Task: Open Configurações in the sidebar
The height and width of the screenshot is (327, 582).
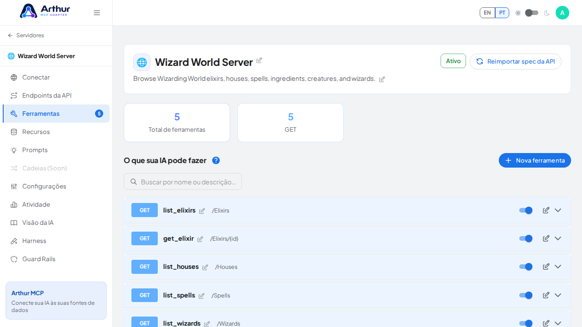Action: (56, 186)
